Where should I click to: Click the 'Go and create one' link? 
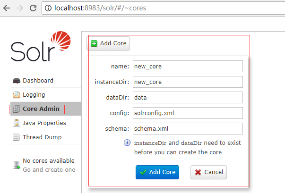click(x=49, y=170)
